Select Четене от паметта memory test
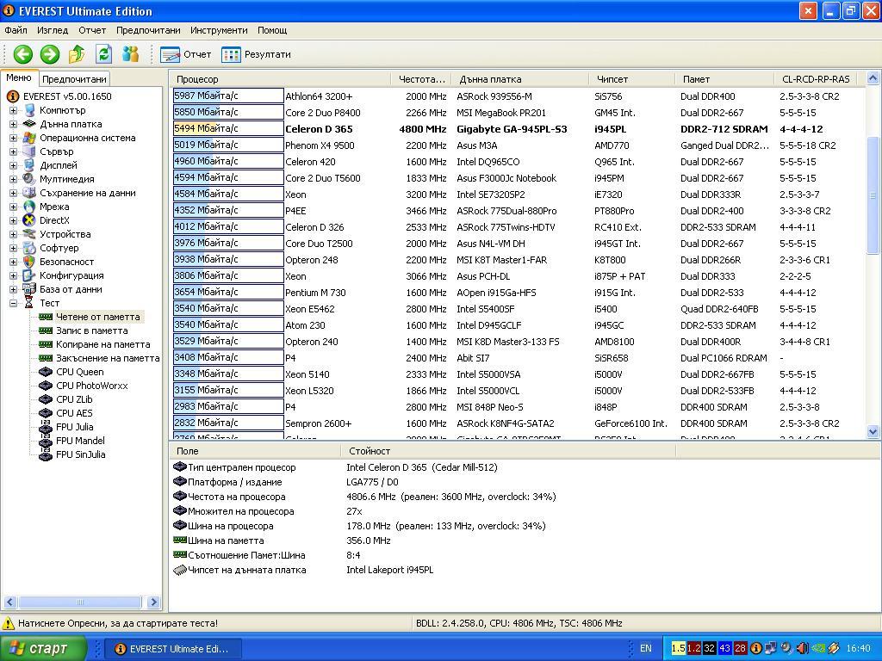 click(98, 317)
